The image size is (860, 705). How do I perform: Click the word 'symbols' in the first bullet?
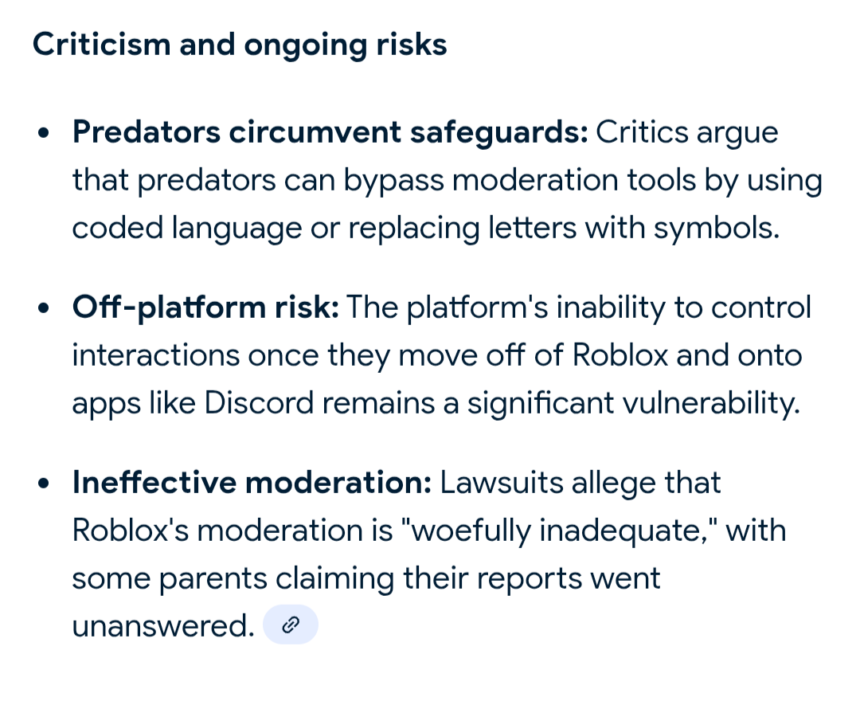713,228
